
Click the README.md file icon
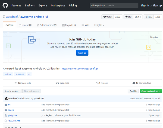pos(6,121)
